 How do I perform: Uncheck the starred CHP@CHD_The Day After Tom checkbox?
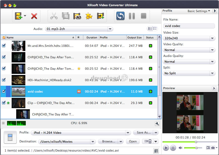coord(4,69)
